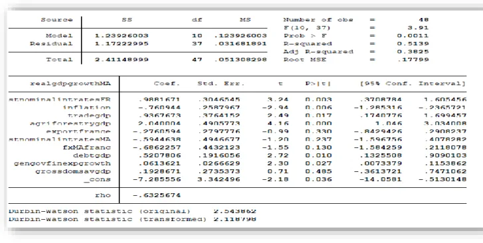Screen dimensions: 483x243
Task: Click the agriforestrygdp variable name
Action: tap(70, 123)
